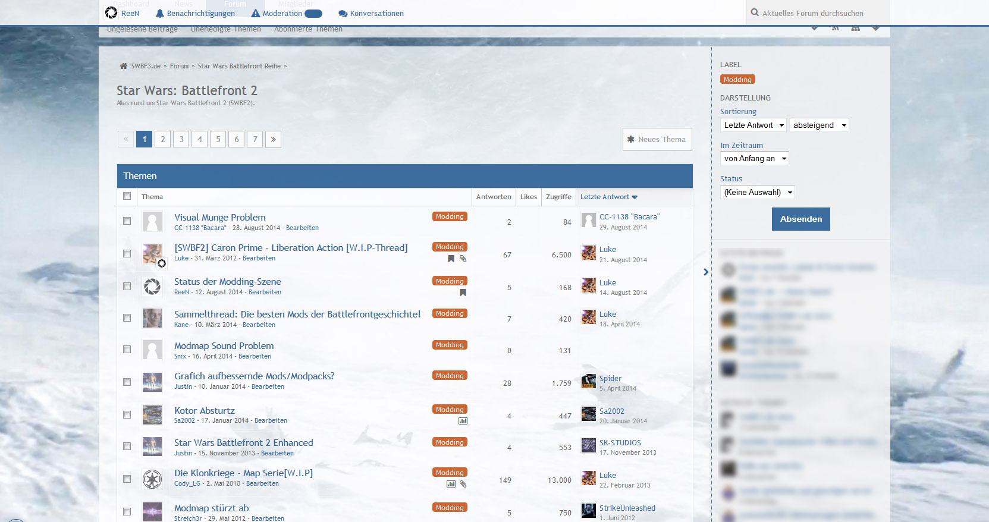Click the bookmark icon in Caron Prime row

(451, 259)
